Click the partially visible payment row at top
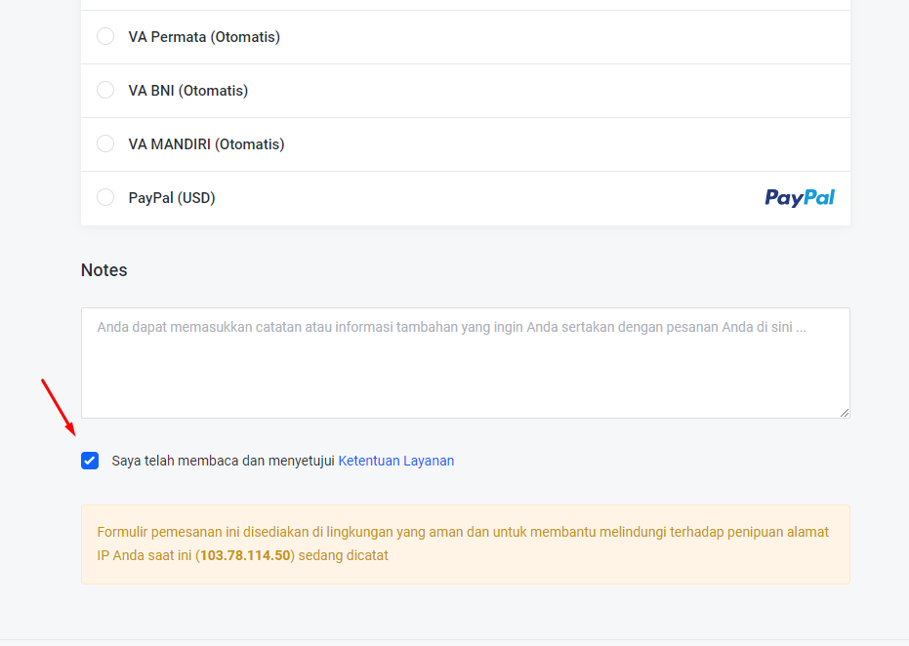 pyautogui.click(x=465, y=5)
